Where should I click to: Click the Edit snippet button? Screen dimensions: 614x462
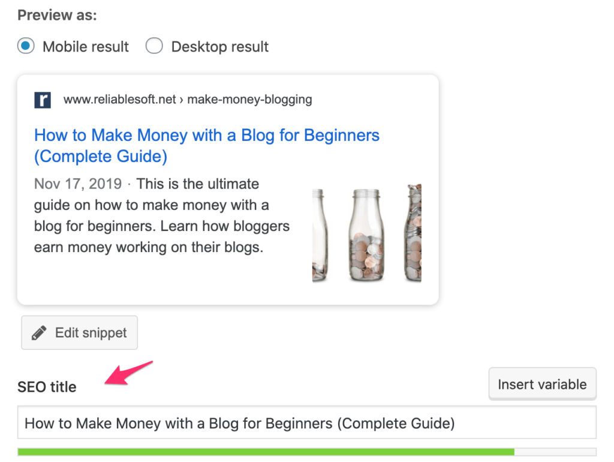pyautogui.click(x=79, y=332)
